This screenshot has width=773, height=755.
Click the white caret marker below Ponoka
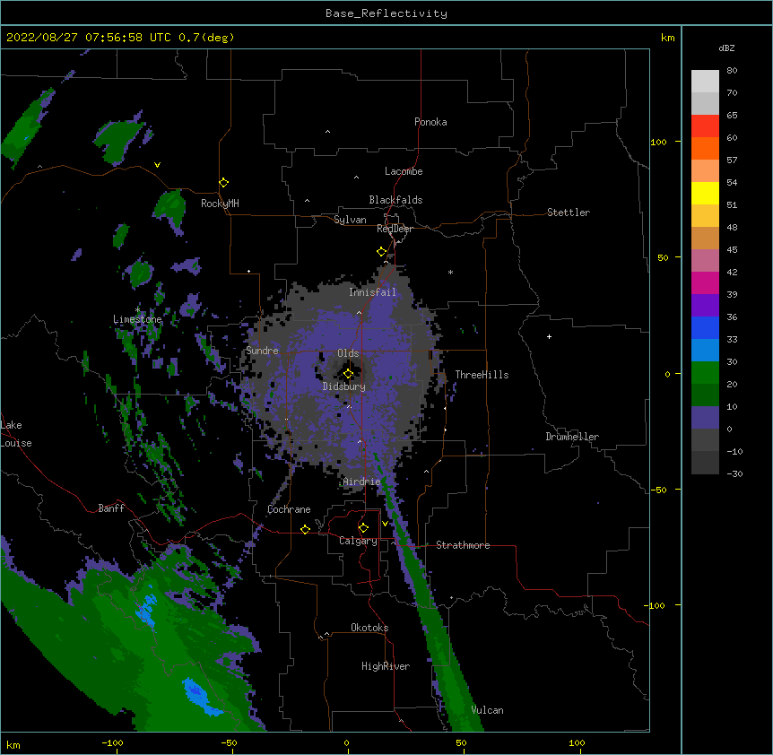point(327,132)
